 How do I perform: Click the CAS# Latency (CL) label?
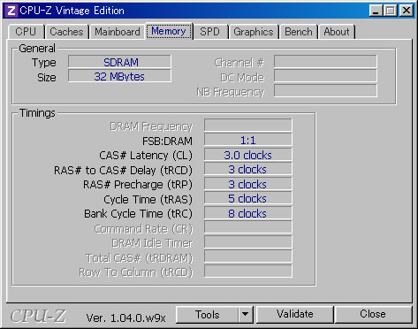[146, 156]
